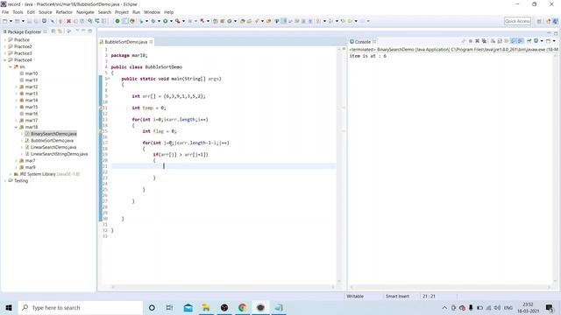
Task: Toggle Link with Editor in Package Explorer
Action: [x=60, y=31]
